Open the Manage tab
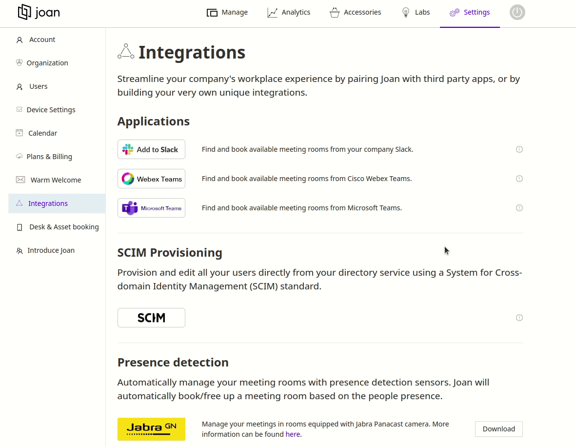576x447 pixels. [227, 13]
